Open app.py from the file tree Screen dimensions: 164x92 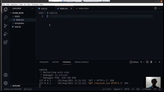[18, 27]
